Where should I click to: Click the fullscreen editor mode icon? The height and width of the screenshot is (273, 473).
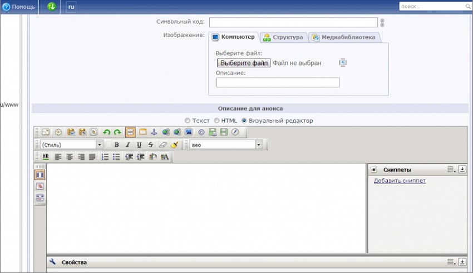[46, 132]
